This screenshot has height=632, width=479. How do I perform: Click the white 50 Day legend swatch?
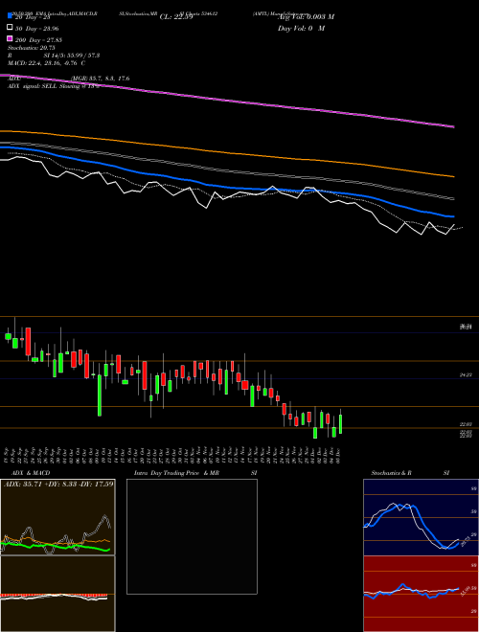(x=10, y=28)
